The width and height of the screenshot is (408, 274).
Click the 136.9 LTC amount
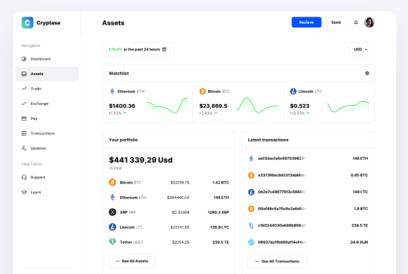pos(219,227)
